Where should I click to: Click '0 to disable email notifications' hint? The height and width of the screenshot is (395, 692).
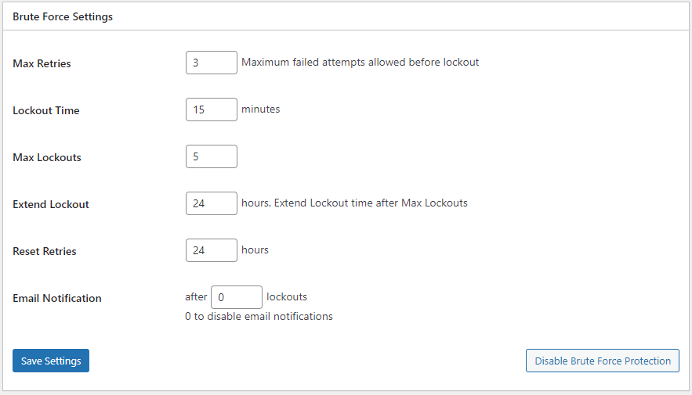point(259,316)
